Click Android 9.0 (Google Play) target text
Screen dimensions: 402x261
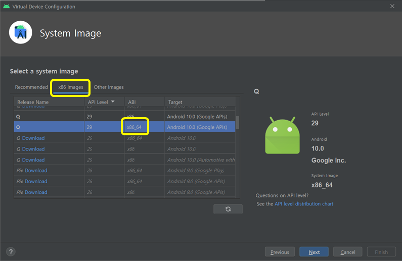pyautogui.click(x=196, y=171)
